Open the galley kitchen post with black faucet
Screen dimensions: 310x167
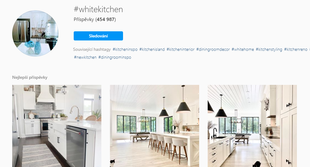[x=252, y=126]
